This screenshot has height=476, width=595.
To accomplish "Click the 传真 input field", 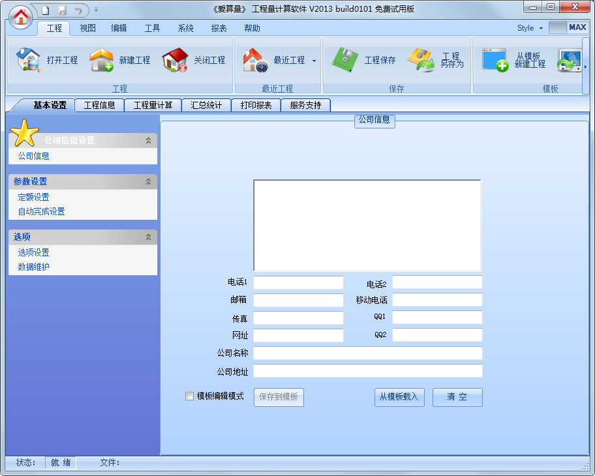I will click(298, 318).
